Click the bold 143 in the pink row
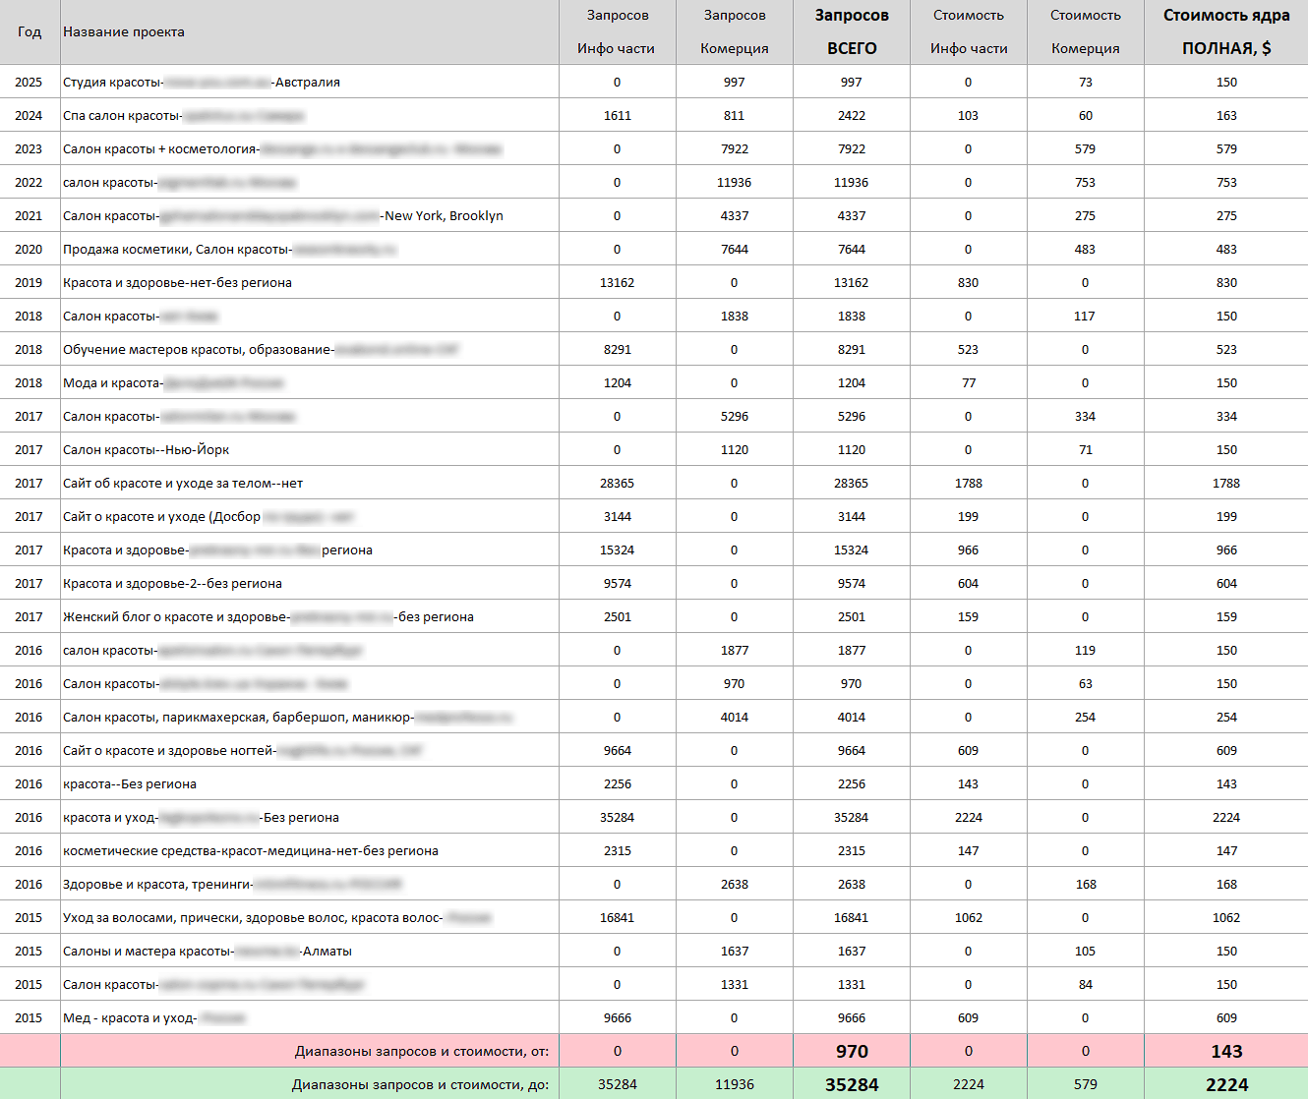Viewport: 1308px width, 1099px height. pos(1226,1052)
